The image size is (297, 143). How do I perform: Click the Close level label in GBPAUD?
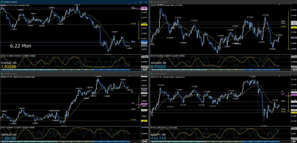coord(133,109)
